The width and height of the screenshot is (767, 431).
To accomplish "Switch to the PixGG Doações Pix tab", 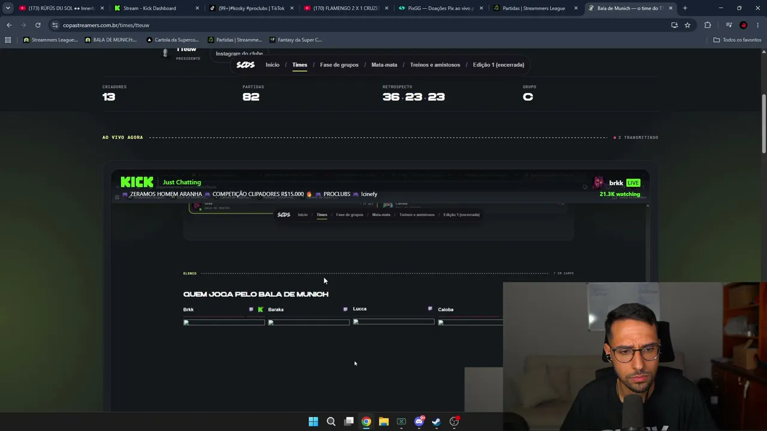I will tap(439, 8).
